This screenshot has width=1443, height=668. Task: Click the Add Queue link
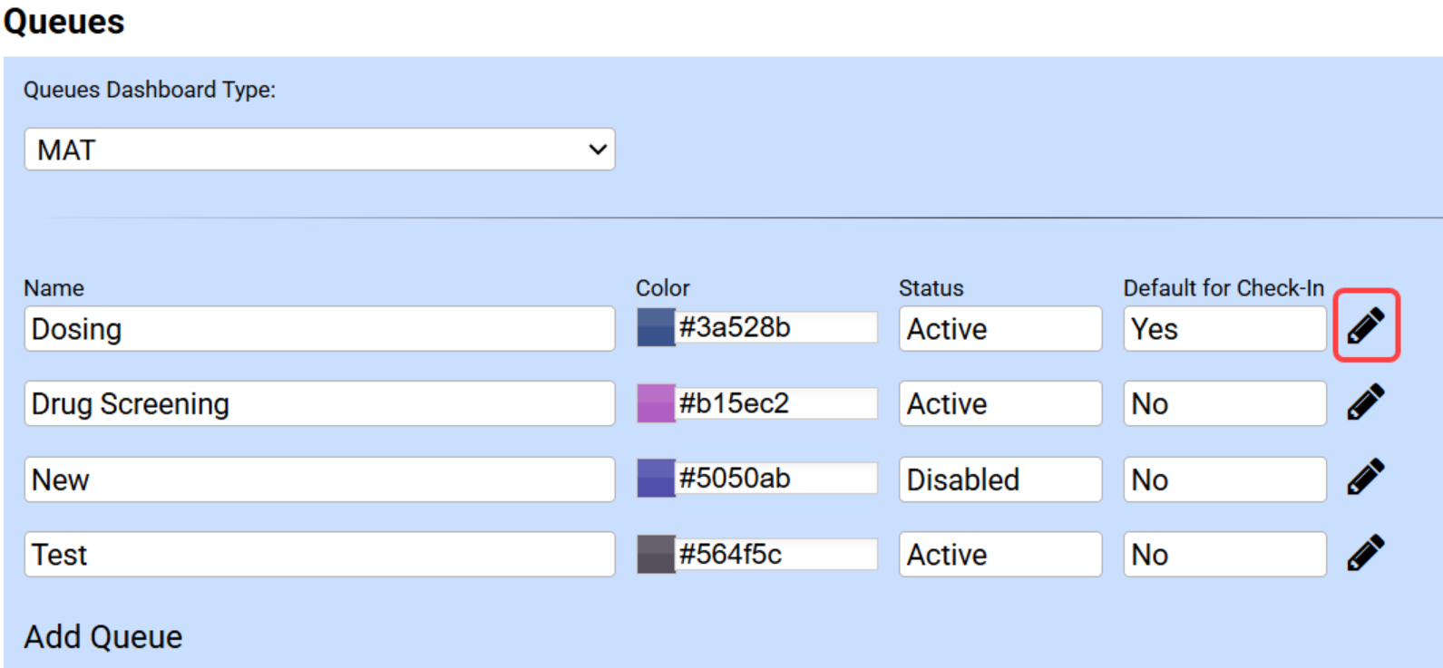tap(103, 637)
